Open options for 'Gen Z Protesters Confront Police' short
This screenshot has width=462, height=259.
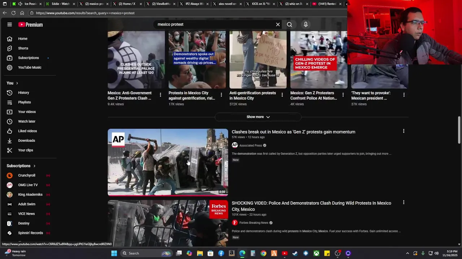[x=343, y=95]
